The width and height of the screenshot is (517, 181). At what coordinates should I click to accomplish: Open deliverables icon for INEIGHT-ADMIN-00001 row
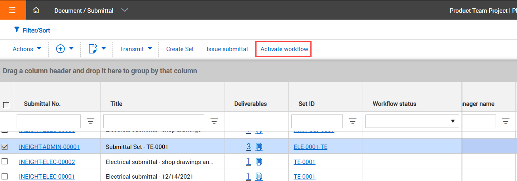(259, 147)
